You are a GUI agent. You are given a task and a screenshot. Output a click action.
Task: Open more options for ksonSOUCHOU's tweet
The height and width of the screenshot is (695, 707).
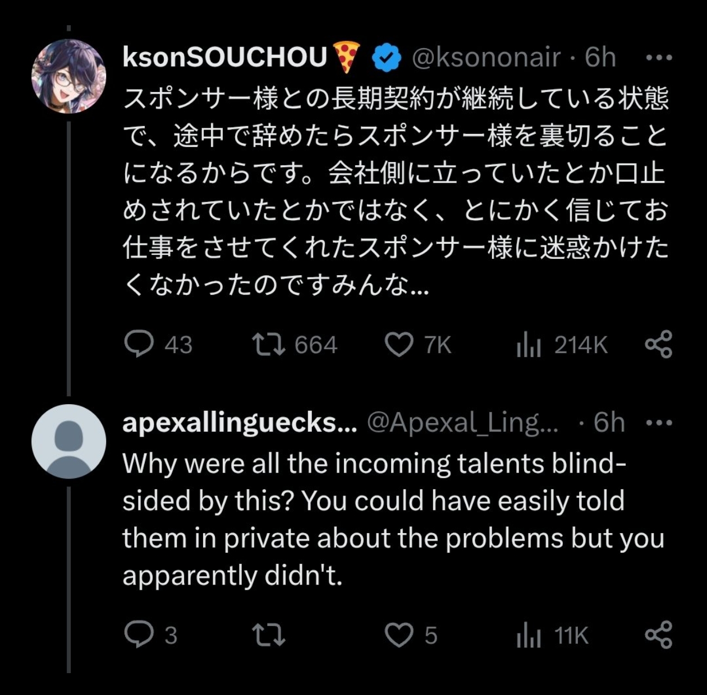(659, 57)
